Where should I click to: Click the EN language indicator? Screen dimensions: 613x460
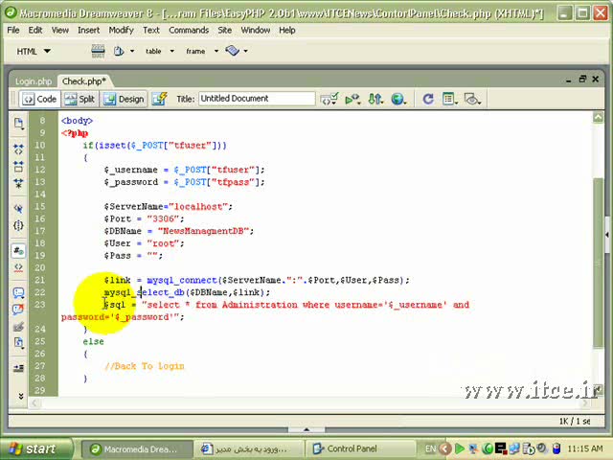(430, 448)
